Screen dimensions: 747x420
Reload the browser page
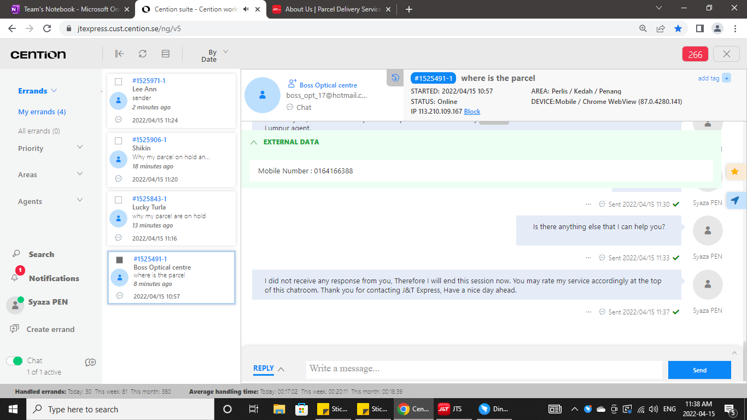click(47, 28)
